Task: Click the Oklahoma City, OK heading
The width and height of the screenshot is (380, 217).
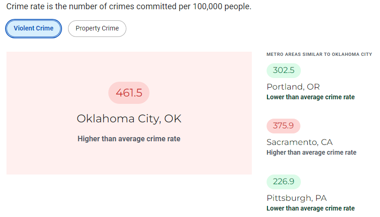Action: [129, 119]
